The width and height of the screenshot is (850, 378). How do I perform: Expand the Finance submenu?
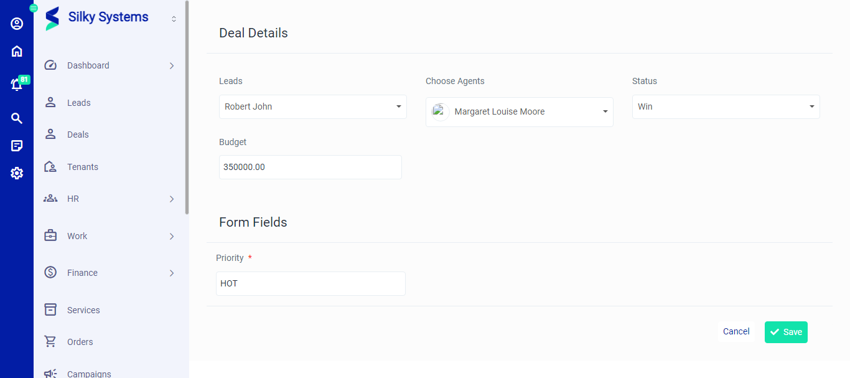[x=172, y=273]
